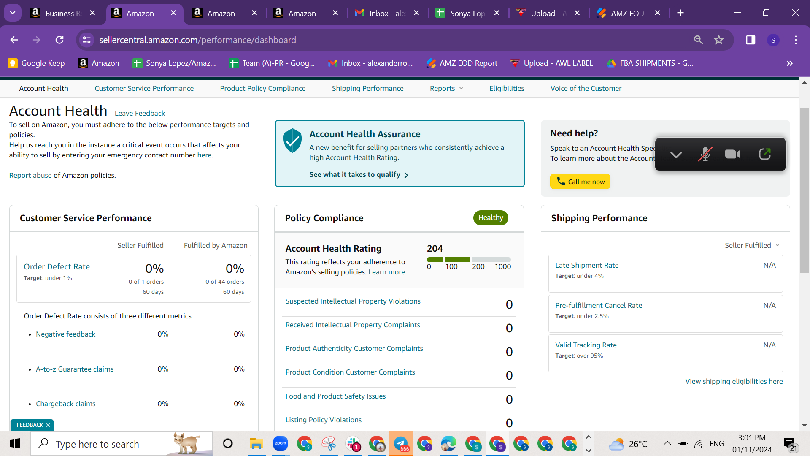This screenshot has width=810, height=456.
Task: Click the zoom magnifier icon in address bar
Action: tap(698, 40)
